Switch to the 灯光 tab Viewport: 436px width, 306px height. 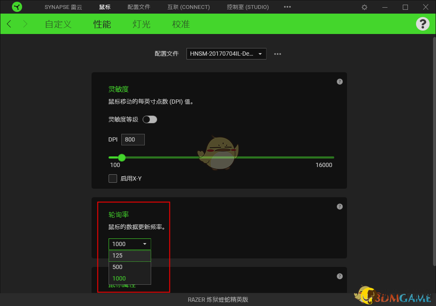point(141,24)
